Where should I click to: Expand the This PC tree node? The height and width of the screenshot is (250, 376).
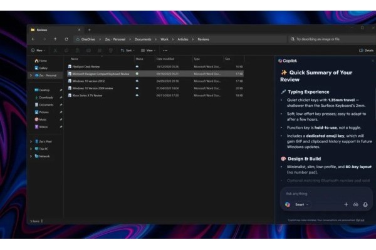click(31, 149)
